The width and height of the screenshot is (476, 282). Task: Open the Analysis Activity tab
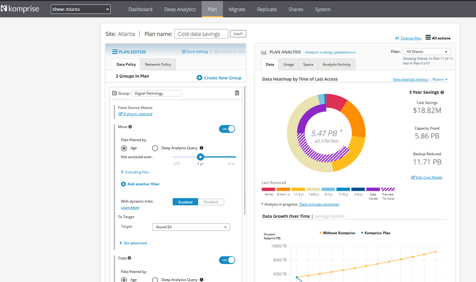coord(336,65)
